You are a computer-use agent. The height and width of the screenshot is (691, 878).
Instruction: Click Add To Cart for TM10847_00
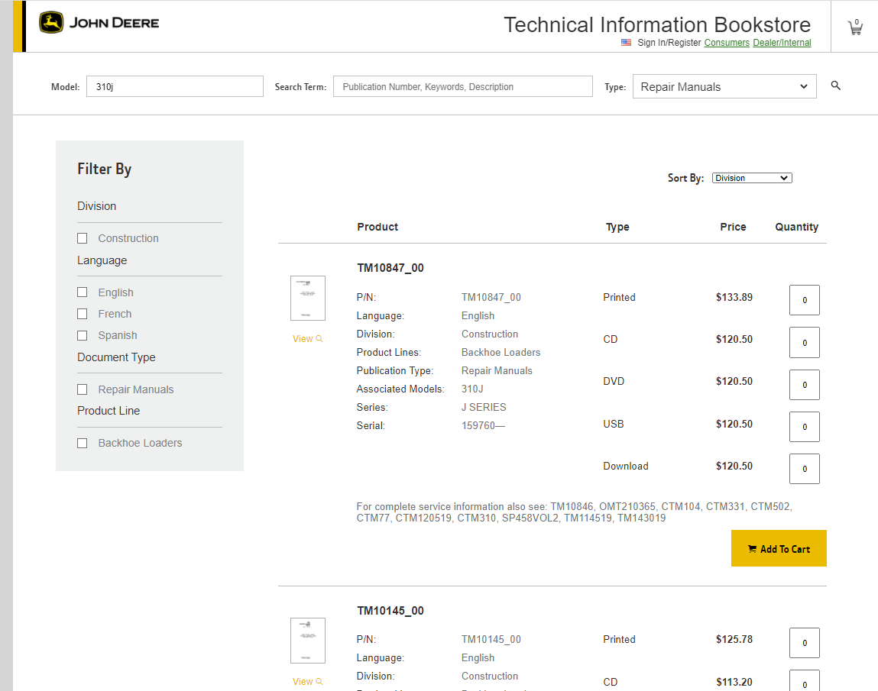(779, 548)
